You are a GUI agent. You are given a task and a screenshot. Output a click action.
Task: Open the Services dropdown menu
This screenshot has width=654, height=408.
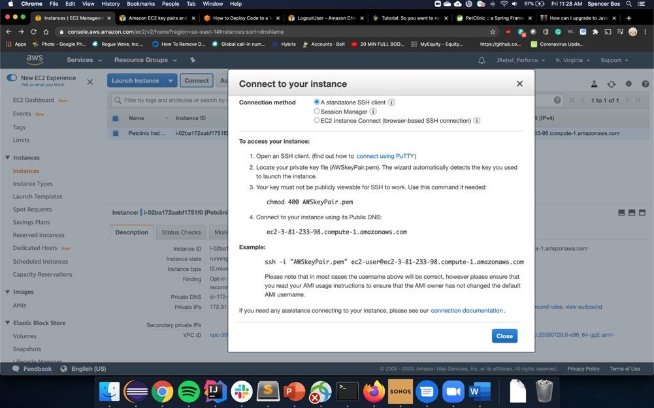tap(84, 60)
